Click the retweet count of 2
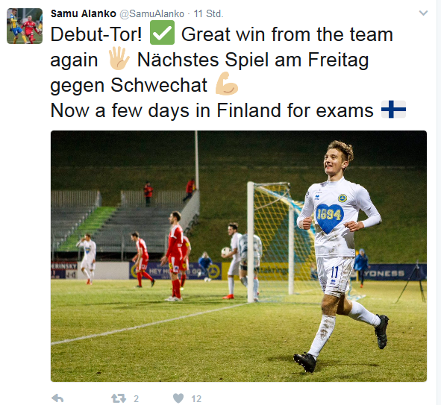 click(136, 398)
